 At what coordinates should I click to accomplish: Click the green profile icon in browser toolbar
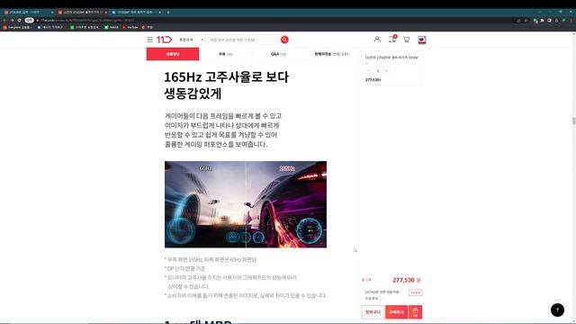click(564, 21)
